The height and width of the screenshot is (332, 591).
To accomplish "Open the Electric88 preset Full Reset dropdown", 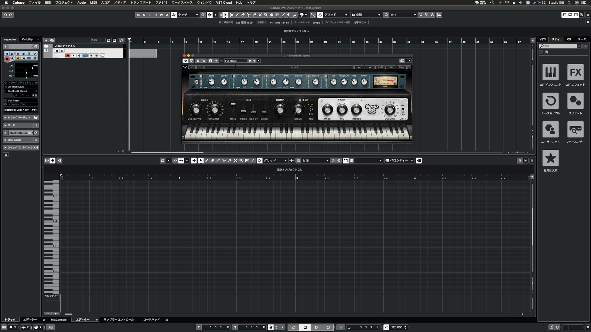I will coord(236,61).
